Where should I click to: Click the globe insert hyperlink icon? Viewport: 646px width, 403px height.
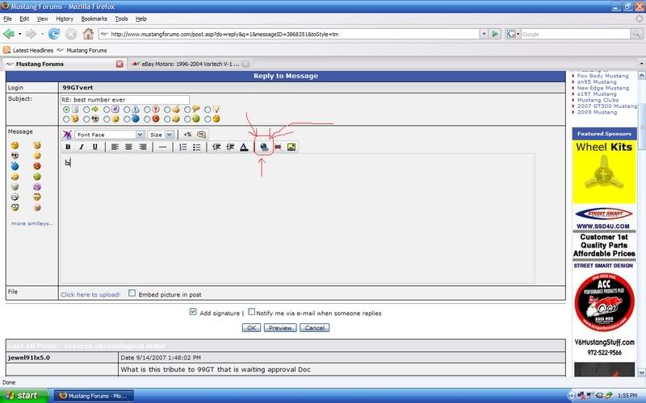tap(264, 147)
